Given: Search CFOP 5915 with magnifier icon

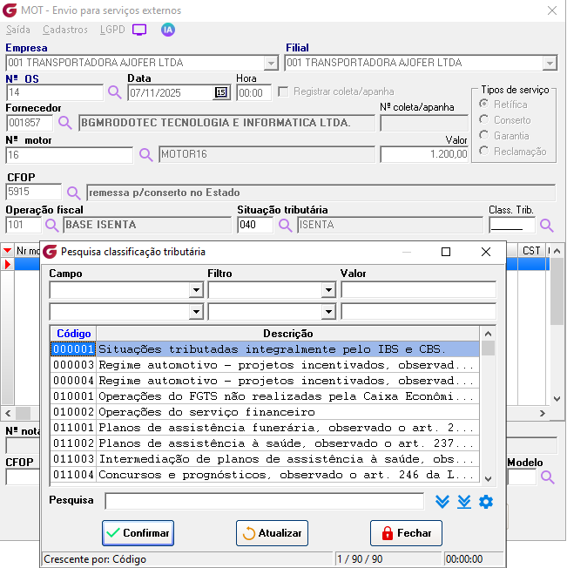Looking at the screenshot, I should [x=73, y=193].
